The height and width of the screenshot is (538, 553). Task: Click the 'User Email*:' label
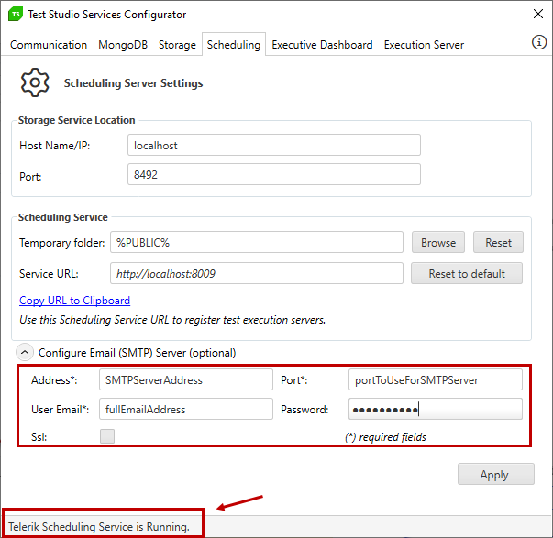[x=60, y=410]
